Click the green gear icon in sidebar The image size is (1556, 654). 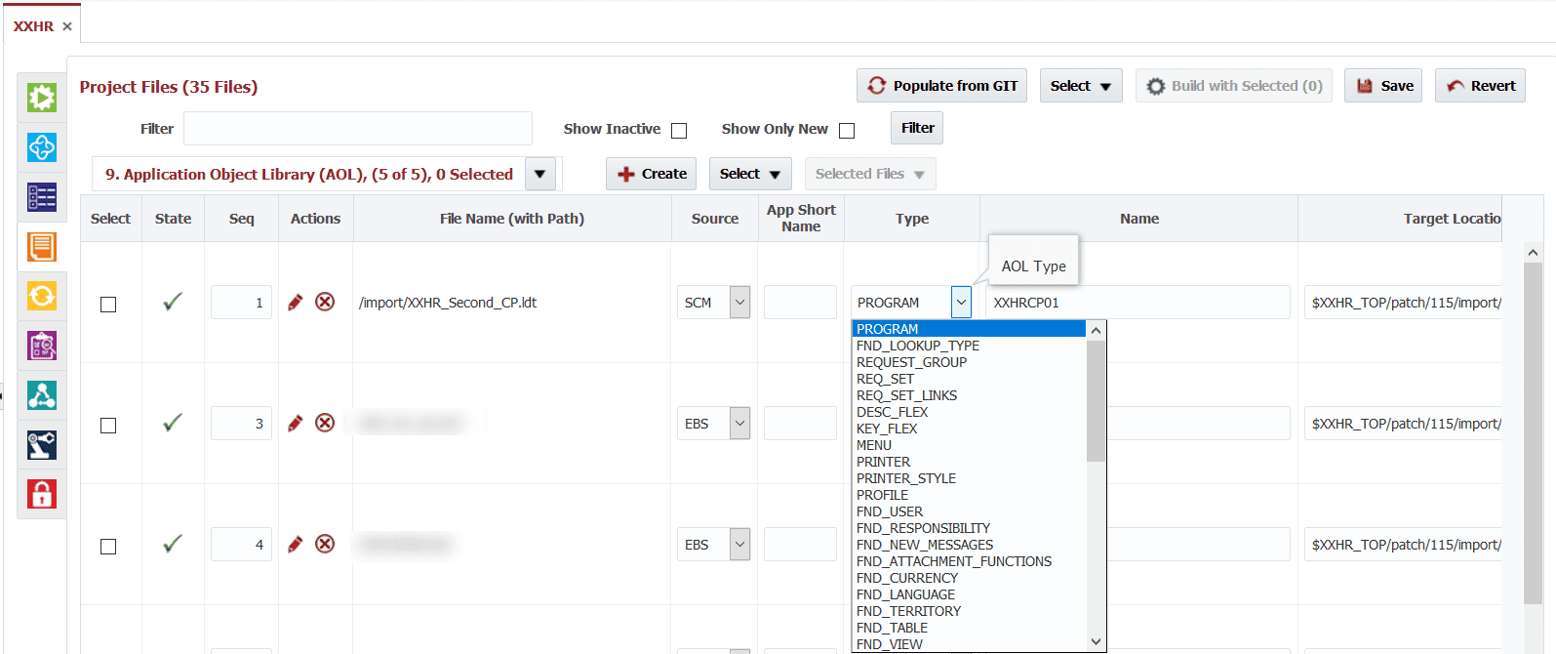tap(42, 98)
